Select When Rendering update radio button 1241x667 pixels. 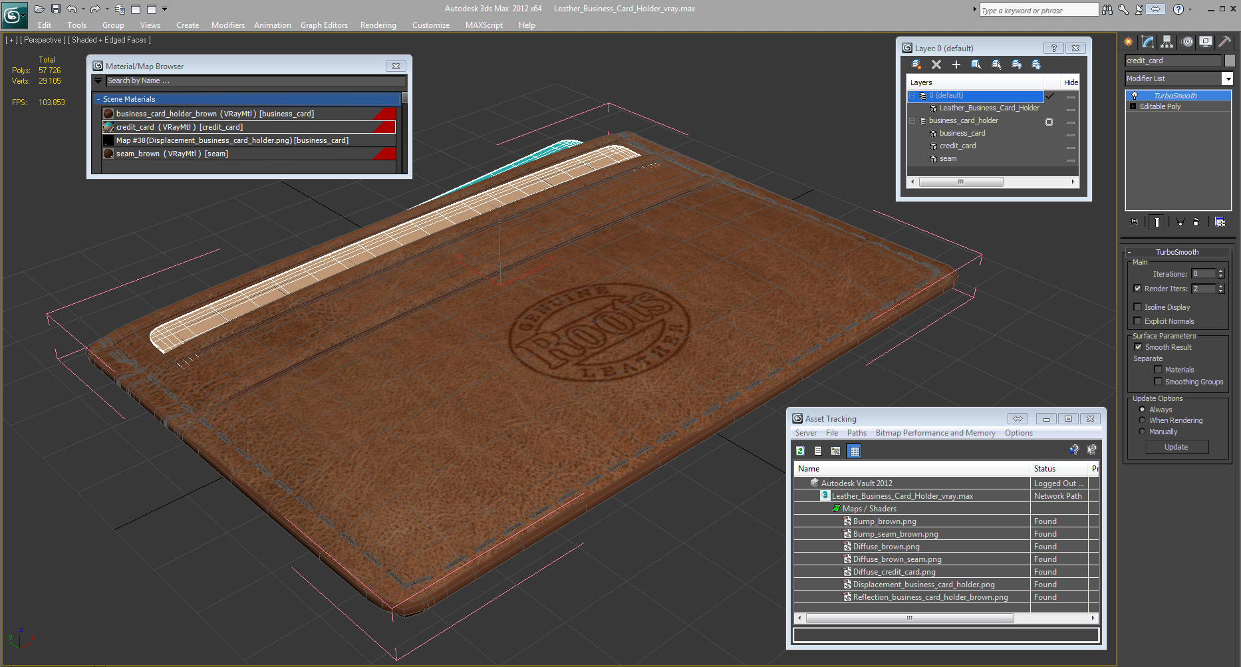[1143, 420]
